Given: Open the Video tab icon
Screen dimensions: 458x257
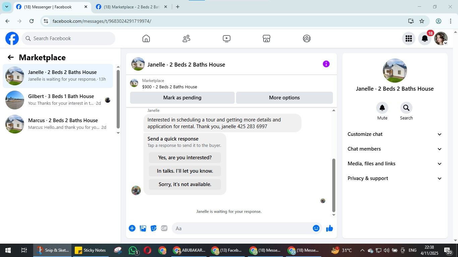Looking at the screenshot, I should [x=227, y=38].
